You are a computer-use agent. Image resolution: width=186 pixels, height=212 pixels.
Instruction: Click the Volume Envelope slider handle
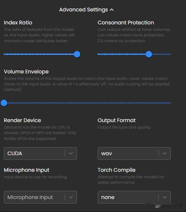(x=4, y=103)
